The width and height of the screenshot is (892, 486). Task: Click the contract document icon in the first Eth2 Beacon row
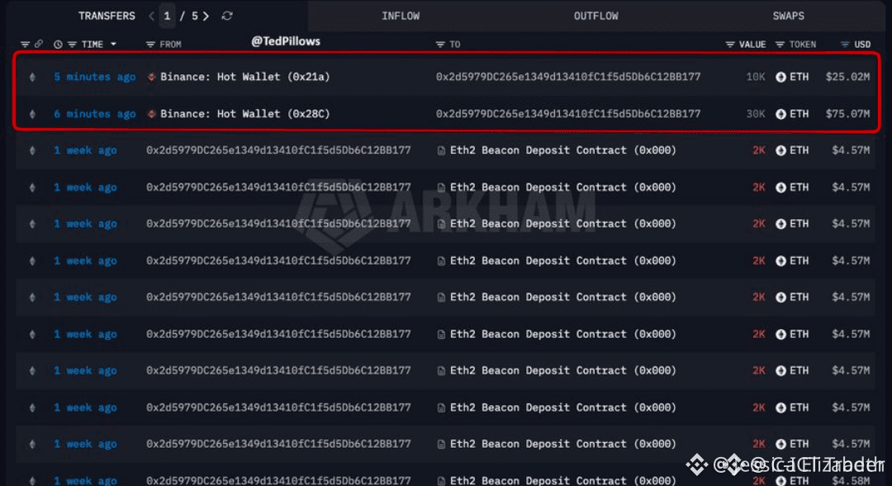[441, 150]
